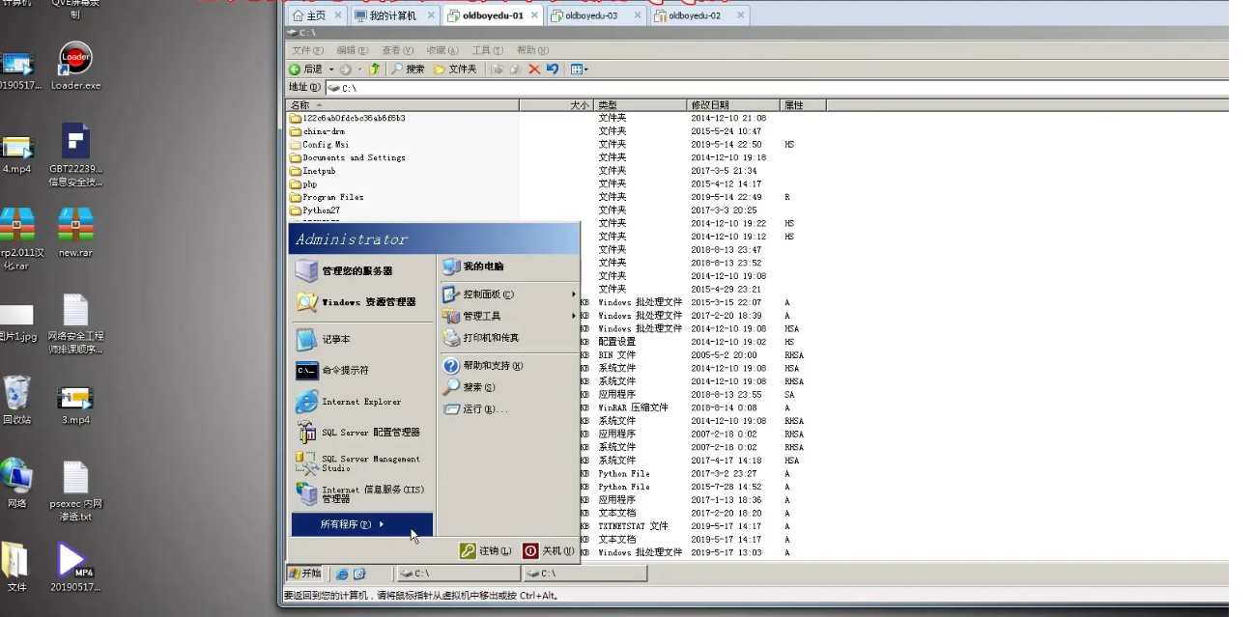
Task: Click the 后退 back button
Action: pos(306,70)
